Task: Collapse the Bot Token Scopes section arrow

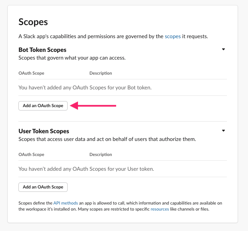Action: (224, 50)
